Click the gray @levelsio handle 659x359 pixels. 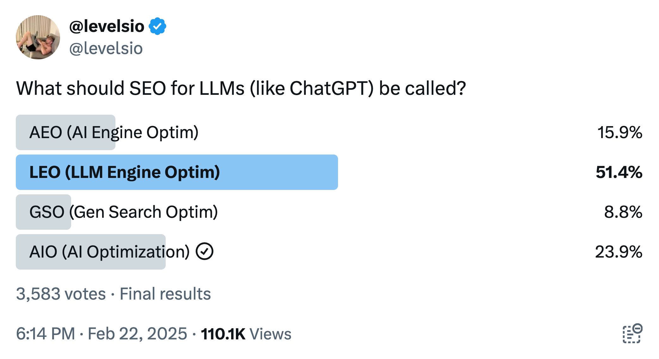click(x=106, y=49)
